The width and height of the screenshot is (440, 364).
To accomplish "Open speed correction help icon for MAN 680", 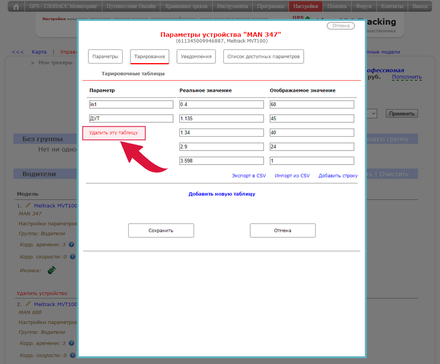I will 71,355.
